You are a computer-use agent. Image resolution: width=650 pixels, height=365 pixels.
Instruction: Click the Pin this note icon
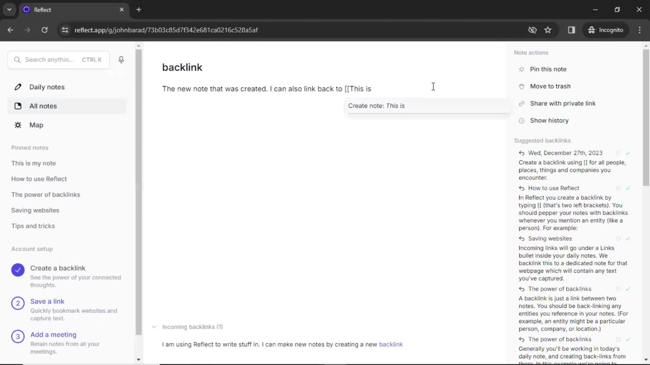(521, 69)
